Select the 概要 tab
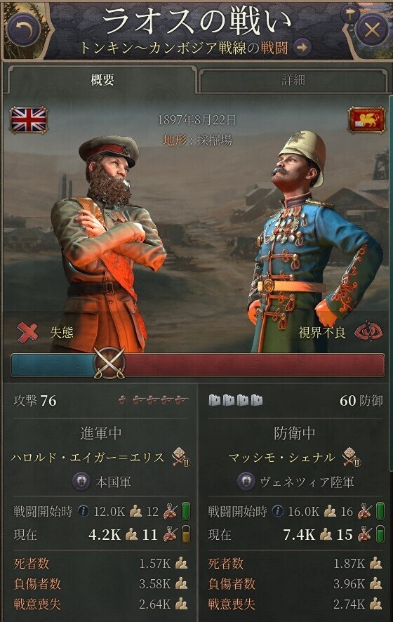 pos(102,80)
